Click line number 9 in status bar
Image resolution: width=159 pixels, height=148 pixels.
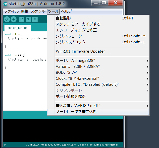pyautogui.click(x=5, y=145)
